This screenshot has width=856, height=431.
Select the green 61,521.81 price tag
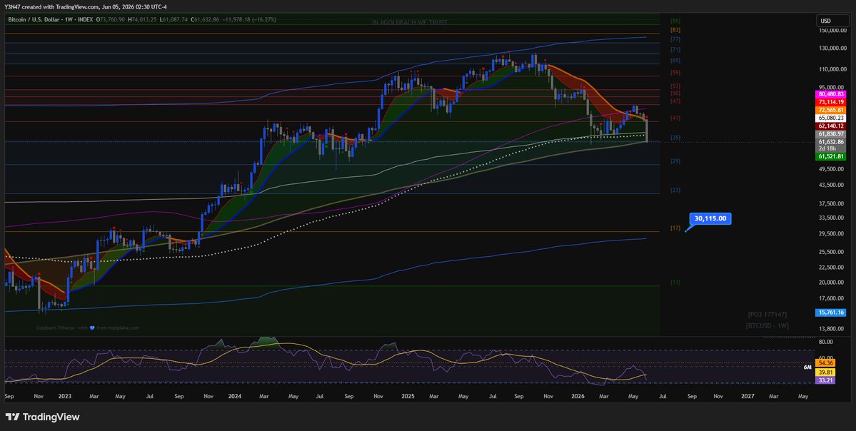click(x=832, y=156)
